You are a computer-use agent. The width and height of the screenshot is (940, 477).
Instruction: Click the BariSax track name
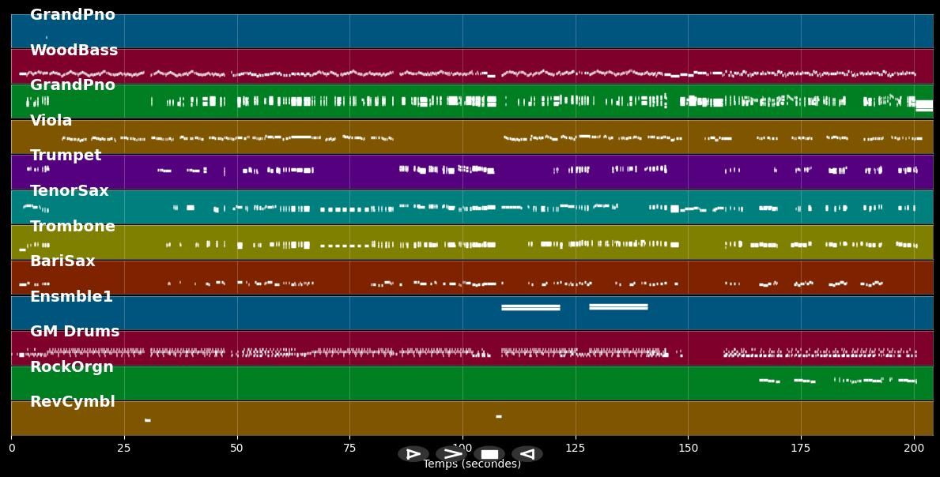(62, 261)
